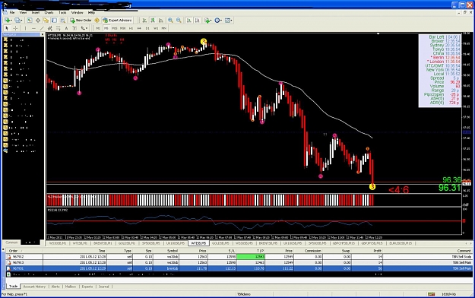This screenshot has height=298, width=475.
Task: Open the Templates dropdown
Action: point(229,21)
